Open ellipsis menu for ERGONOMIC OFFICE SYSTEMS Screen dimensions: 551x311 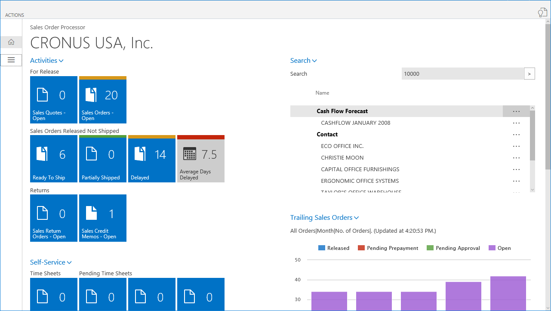pyautogui.click(x=516, y=181)
